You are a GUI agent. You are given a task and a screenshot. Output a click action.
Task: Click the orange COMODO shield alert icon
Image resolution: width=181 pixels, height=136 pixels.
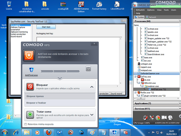(29, 55)
